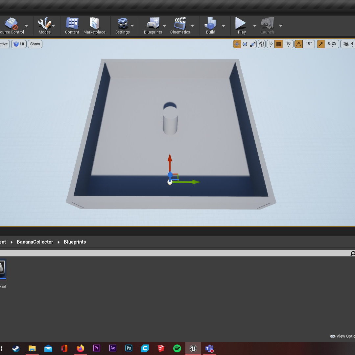Toggle grid snapping on or off
Image resolution: width=355 pixels, height=355 pixels.
pyautogui.click(x=279, y=44)
